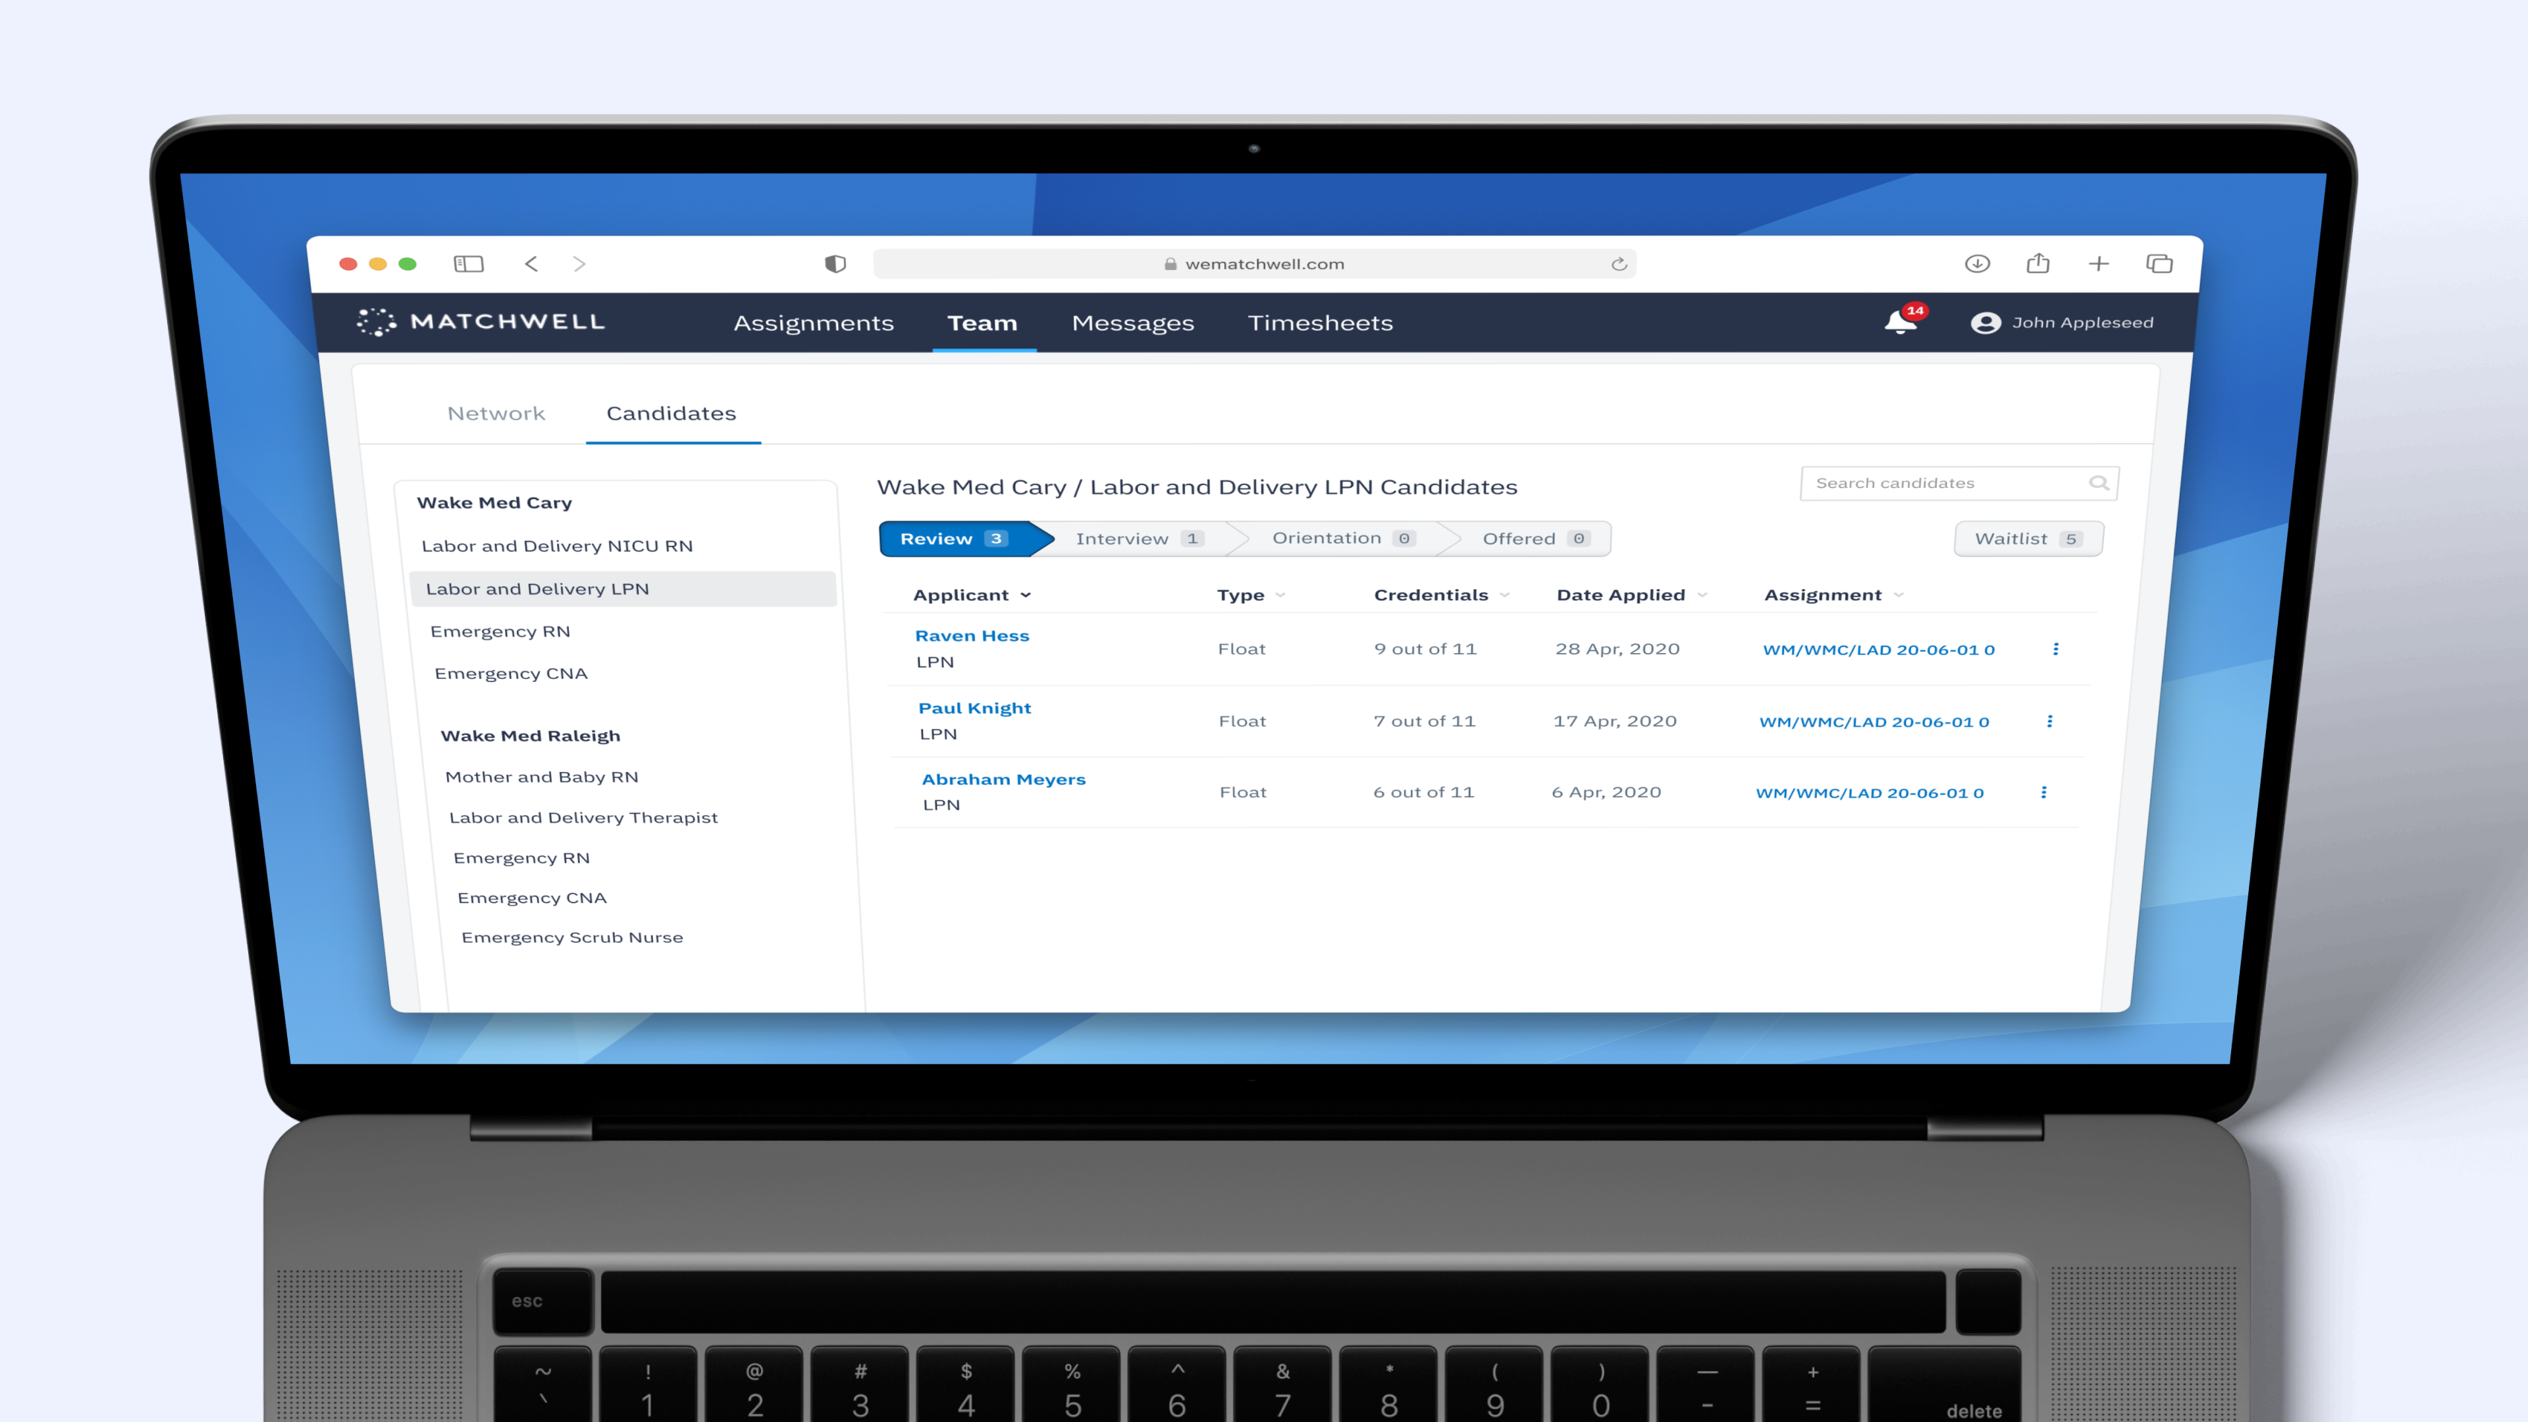Sort by the Type column
The image size is (2528, 1422).
click(x=1250, y=594)
